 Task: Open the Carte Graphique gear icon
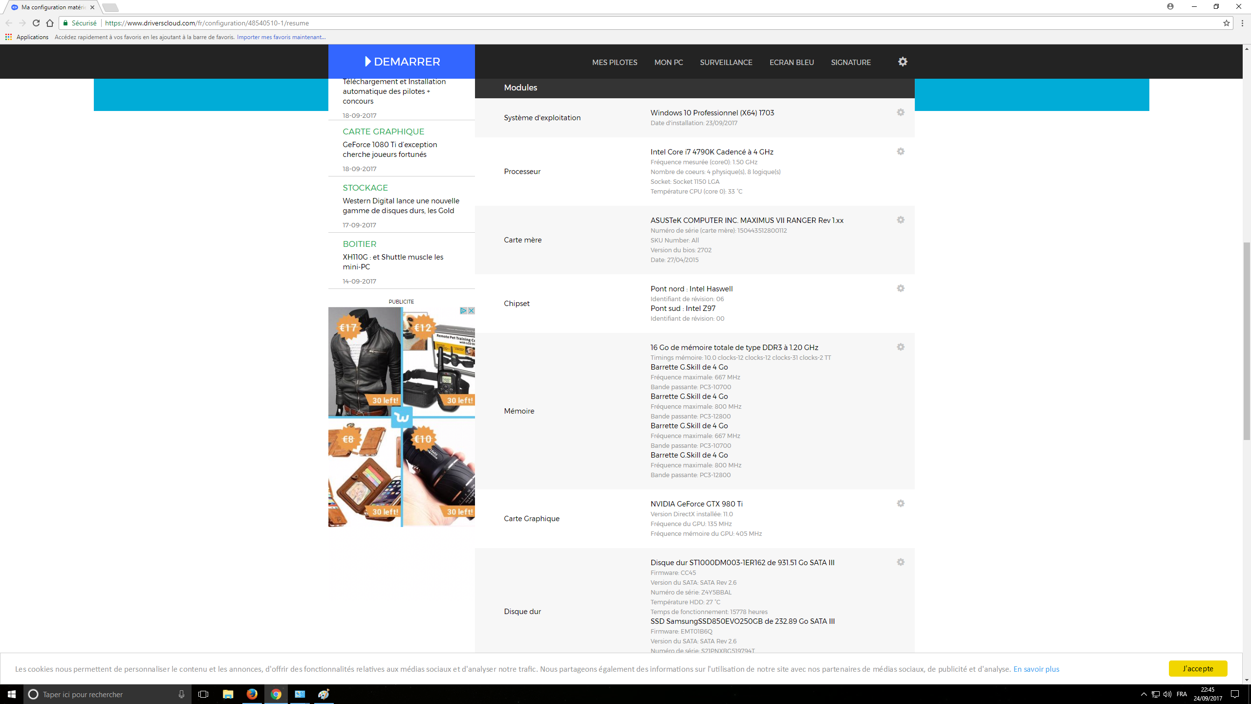click(x=901, y=504)
